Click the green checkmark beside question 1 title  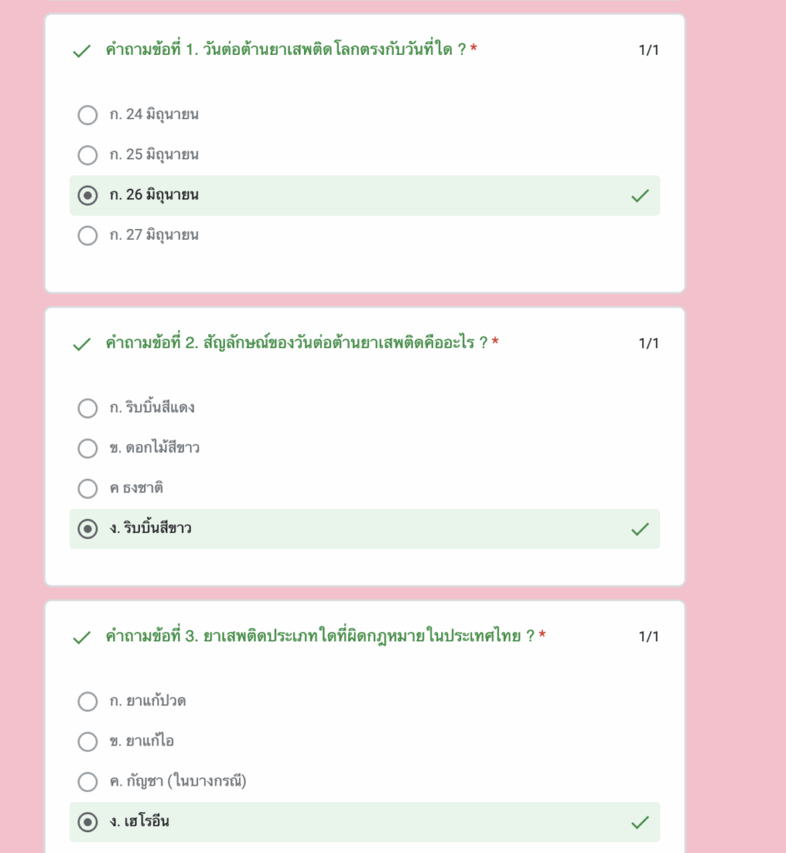(82, 51)
